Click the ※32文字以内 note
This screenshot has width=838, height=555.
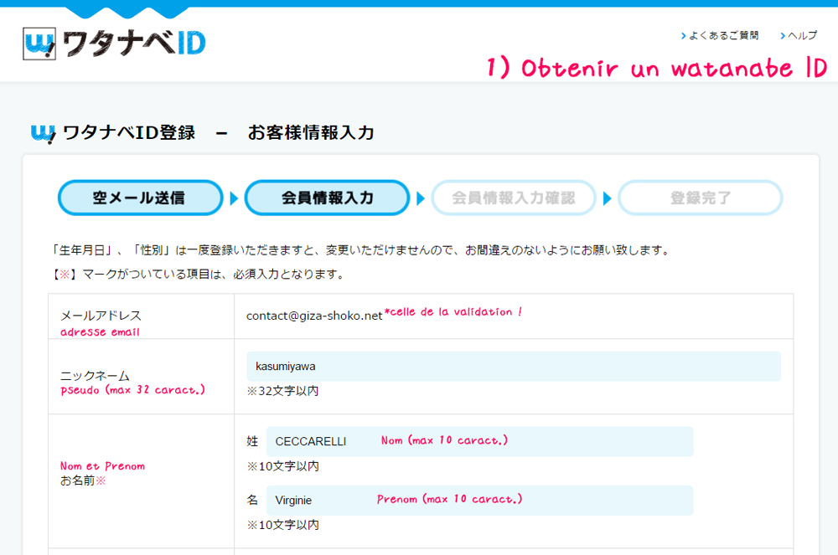282,391
